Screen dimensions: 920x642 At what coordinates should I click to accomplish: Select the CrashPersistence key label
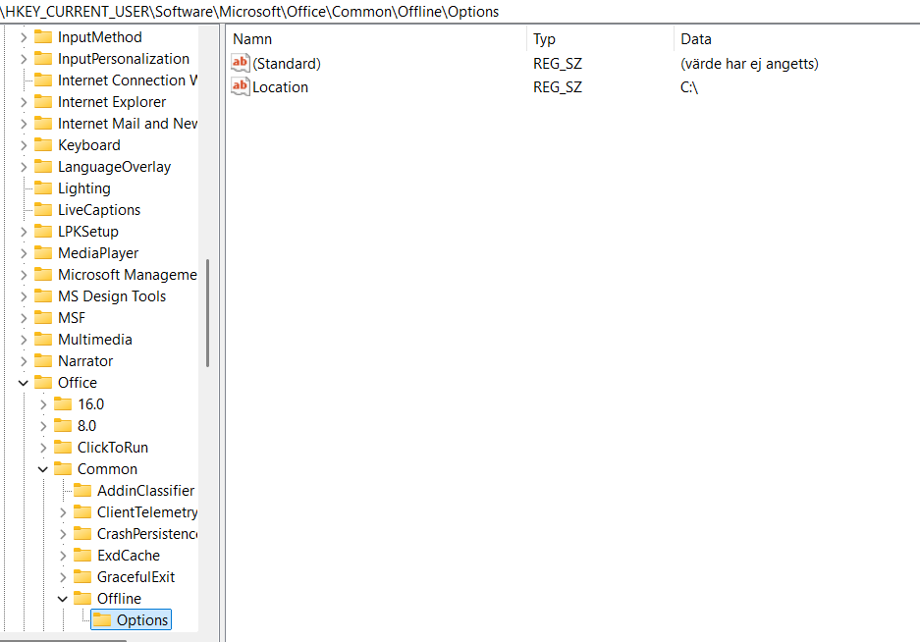coord(147,534)
